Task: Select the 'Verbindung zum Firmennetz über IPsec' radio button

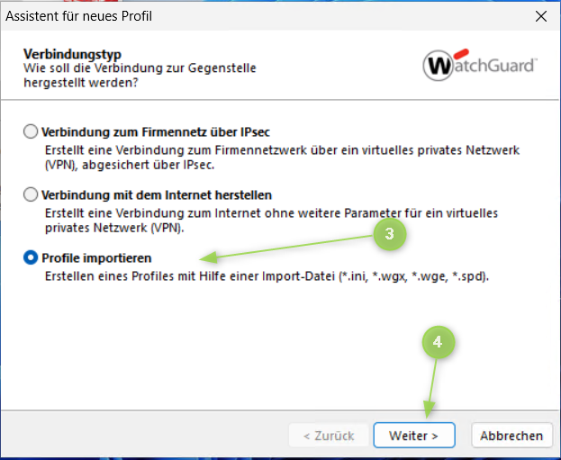Action: [x=31, y=131]
